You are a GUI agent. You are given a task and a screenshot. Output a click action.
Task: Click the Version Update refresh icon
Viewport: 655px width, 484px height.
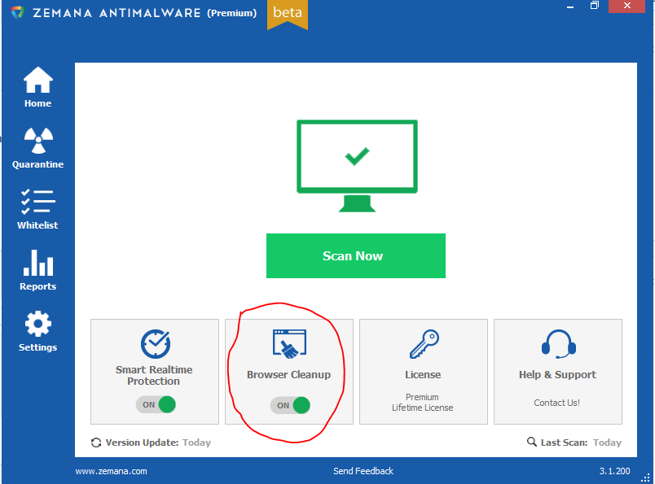(96, 443)
